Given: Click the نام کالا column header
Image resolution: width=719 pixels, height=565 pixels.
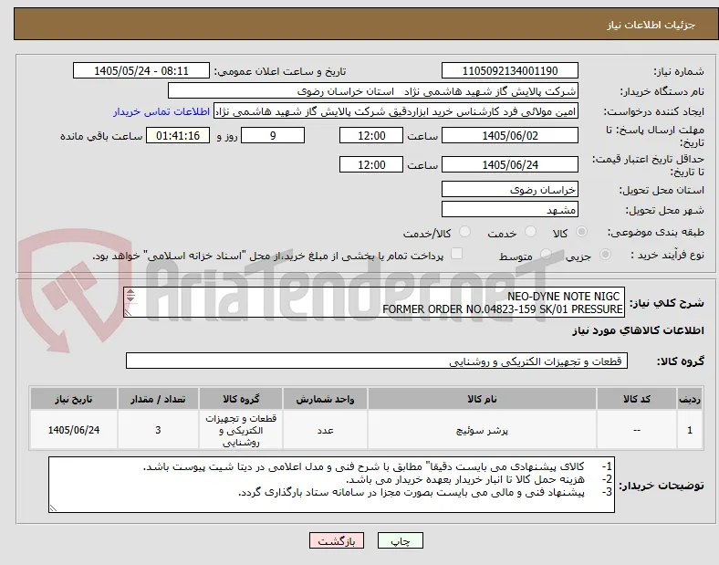Looking at the screenshot, I should point(482,399).
